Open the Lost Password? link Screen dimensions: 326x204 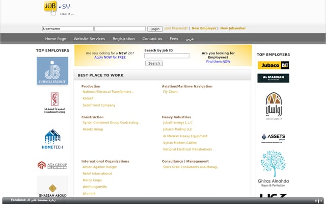point(176,29)
